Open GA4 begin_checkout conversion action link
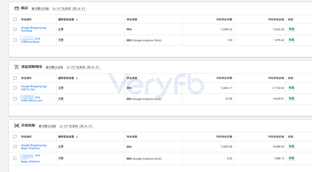Screen dimensions: 312x172 tap(30, 159)
